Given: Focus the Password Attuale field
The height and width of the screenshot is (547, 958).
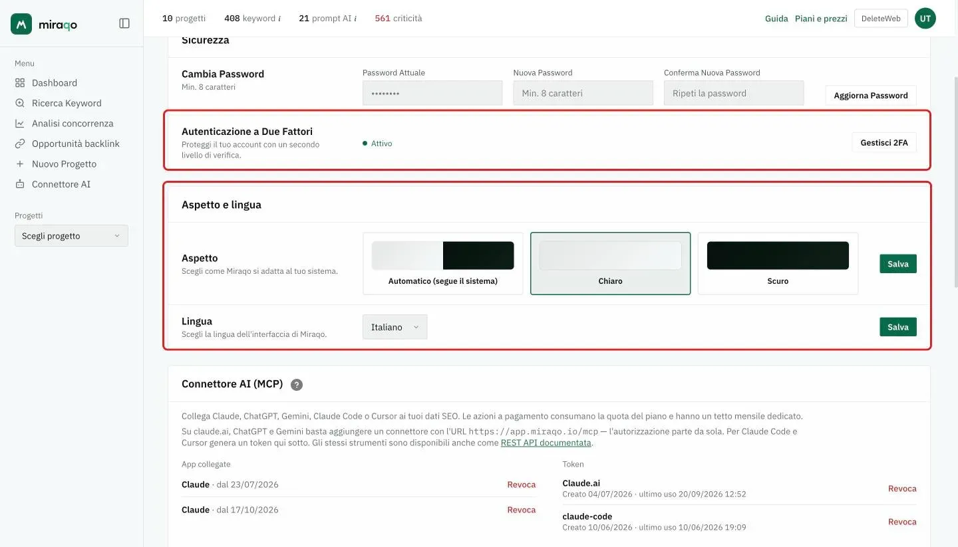Looking at the screenshot, I should click(432, 93).
